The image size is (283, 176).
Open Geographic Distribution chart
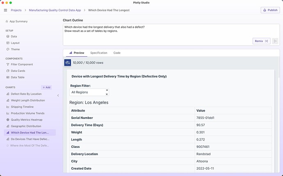[26, 126]
